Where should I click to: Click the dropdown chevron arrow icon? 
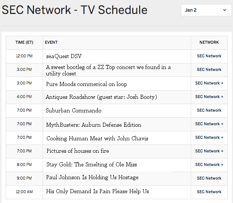pyautogui.click(x=225, y=10)
